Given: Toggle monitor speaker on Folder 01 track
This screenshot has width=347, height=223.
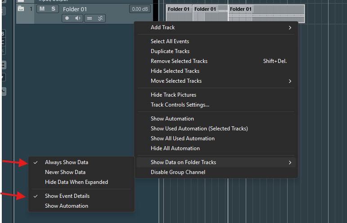Looking at the screenshot, I should point(78,18).
